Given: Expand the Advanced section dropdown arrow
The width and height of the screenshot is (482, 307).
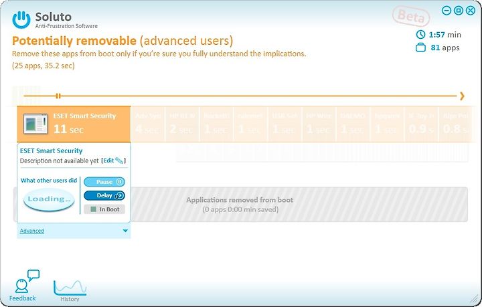Looking at the screenshot, I should (125, 231).
